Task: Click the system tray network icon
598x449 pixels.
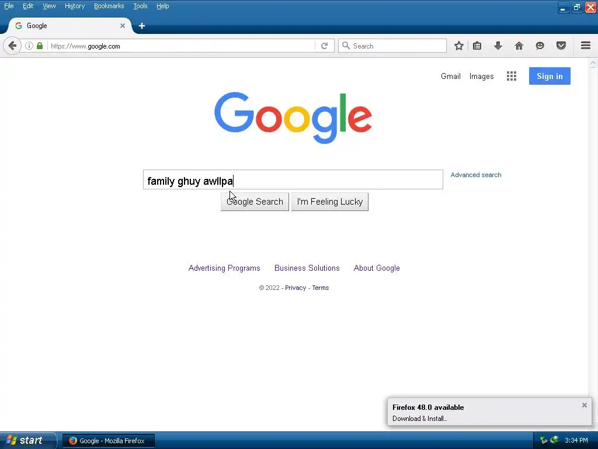Action: (555, 440)
